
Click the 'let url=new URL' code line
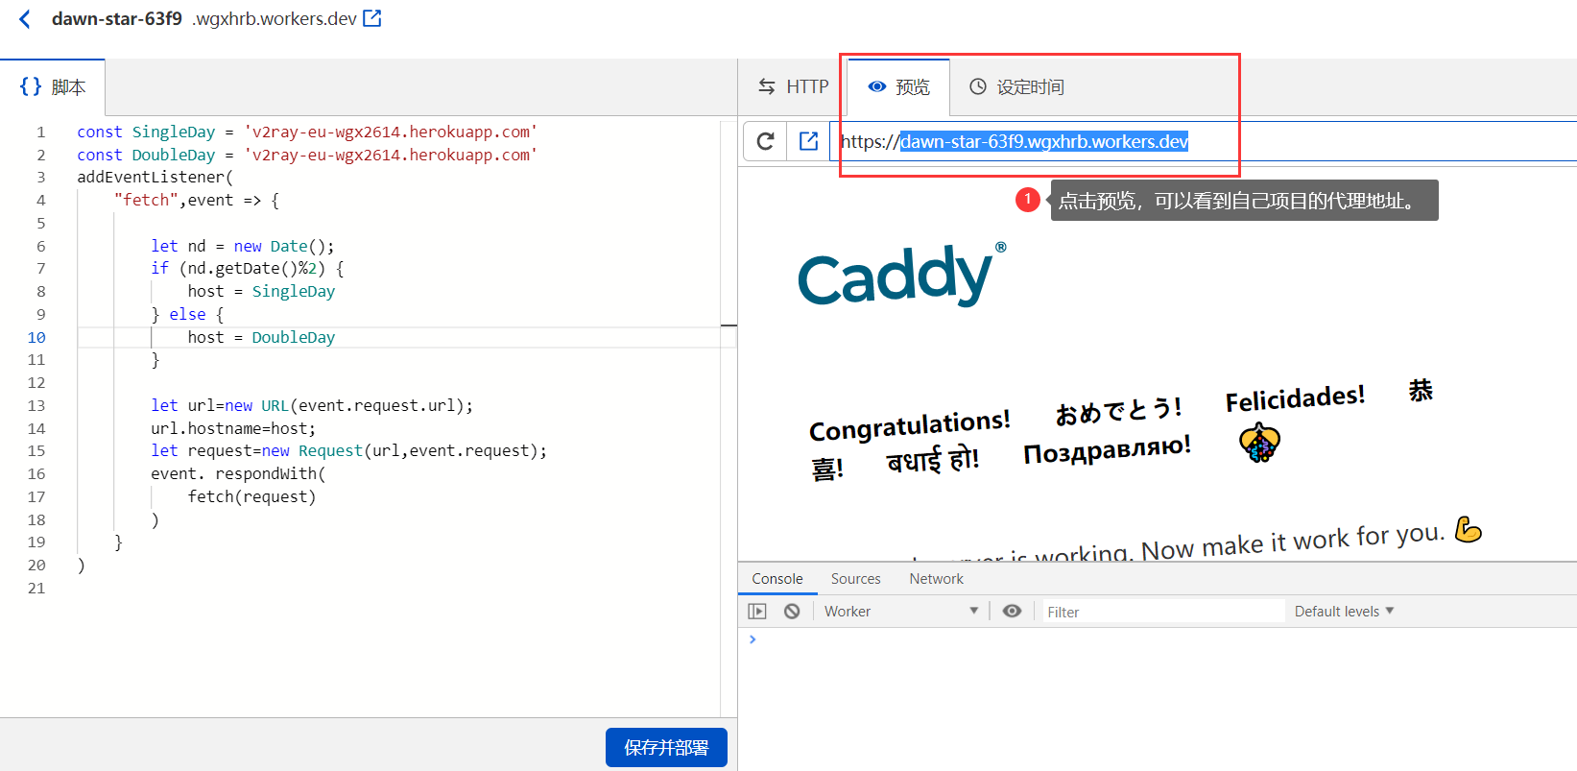(312, 405)
